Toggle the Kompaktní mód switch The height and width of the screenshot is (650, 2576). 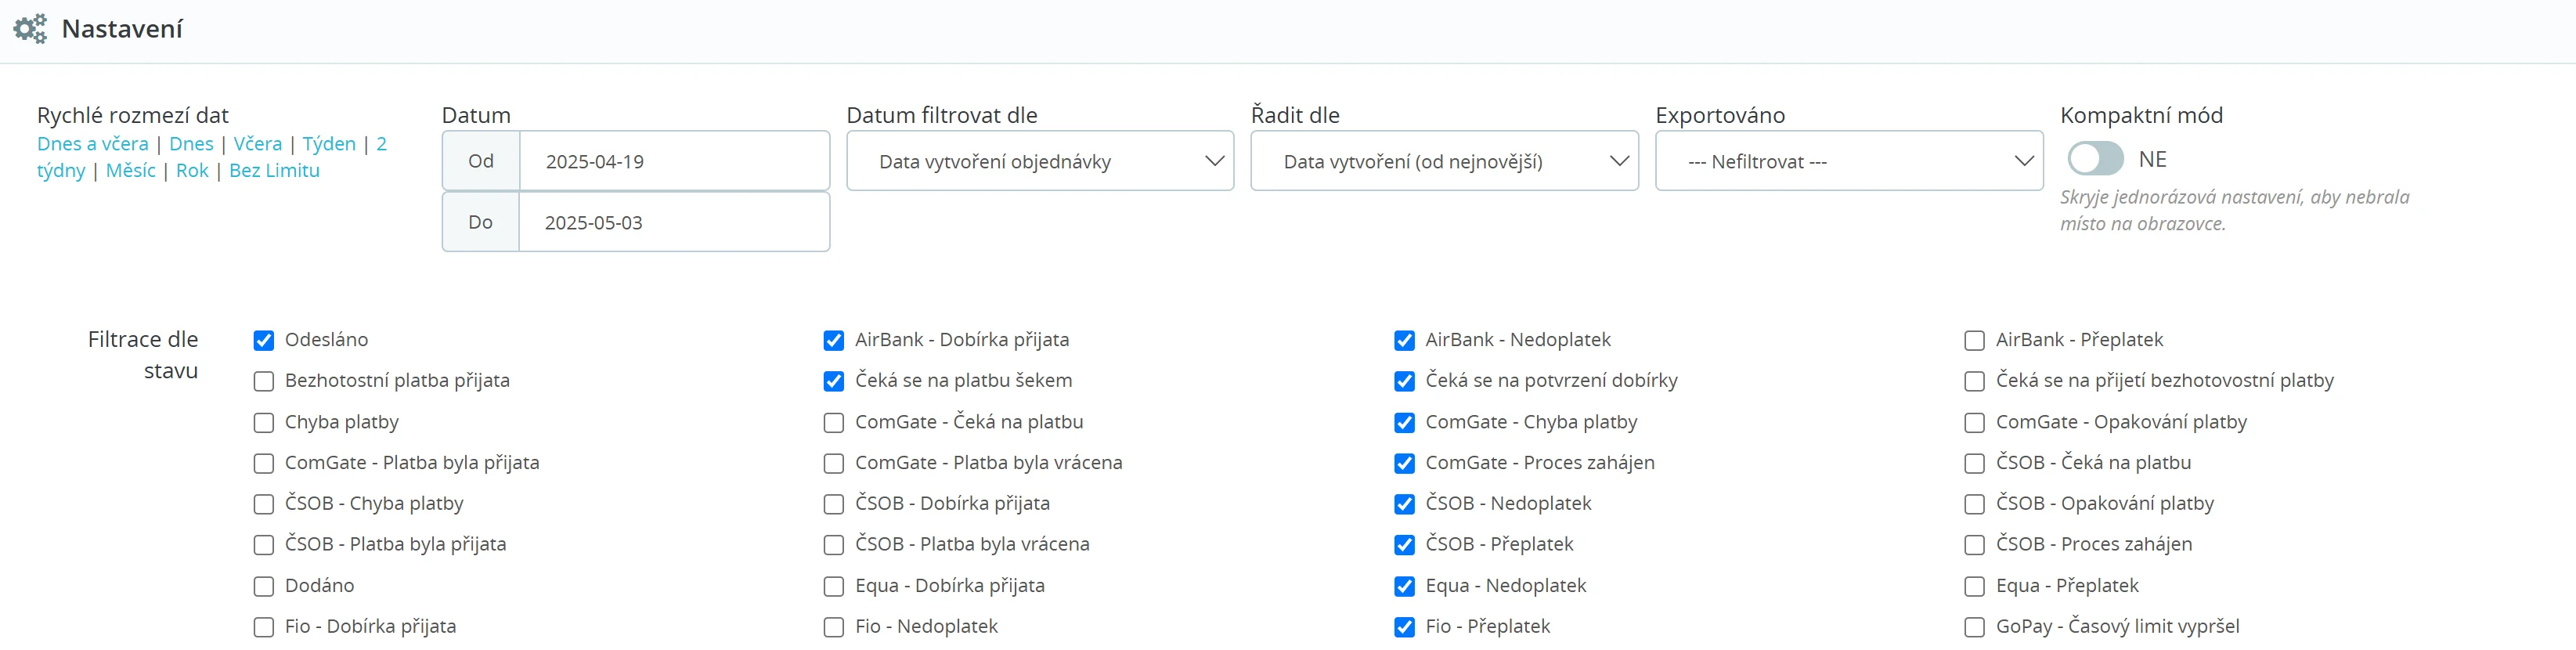[2095, 159]
